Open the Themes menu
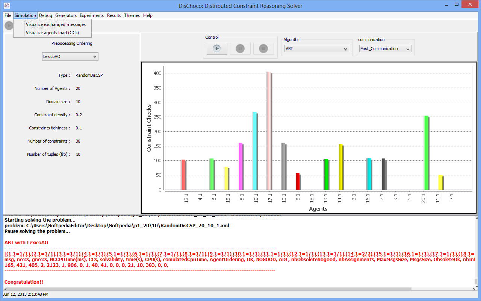 pos(132,15)
